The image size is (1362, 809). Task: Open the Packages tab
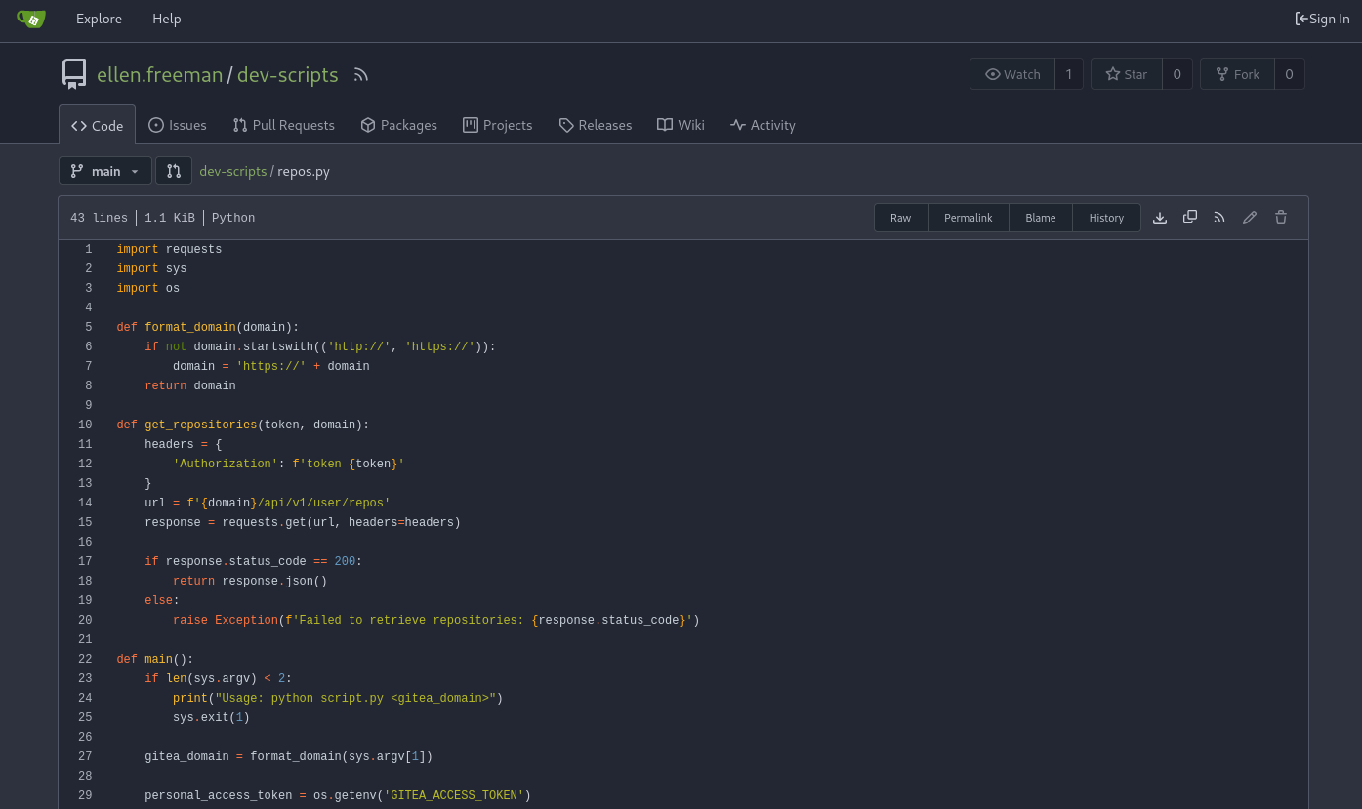pyautogui.click(x=398, y=125)
